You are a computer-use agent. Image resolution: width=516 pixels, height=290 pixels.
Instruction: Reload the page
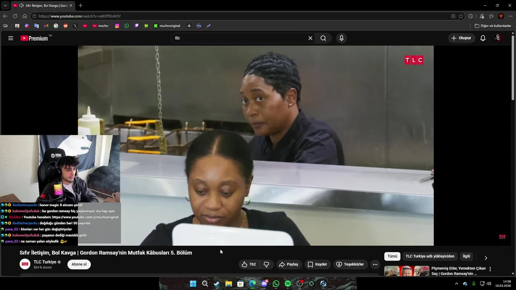tap(15, 16)
